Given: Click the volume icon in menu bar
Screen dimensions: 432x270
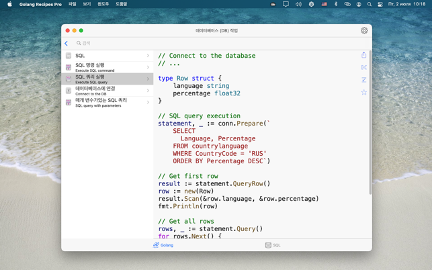Looking at the screenshot, I should coord(298,4).
